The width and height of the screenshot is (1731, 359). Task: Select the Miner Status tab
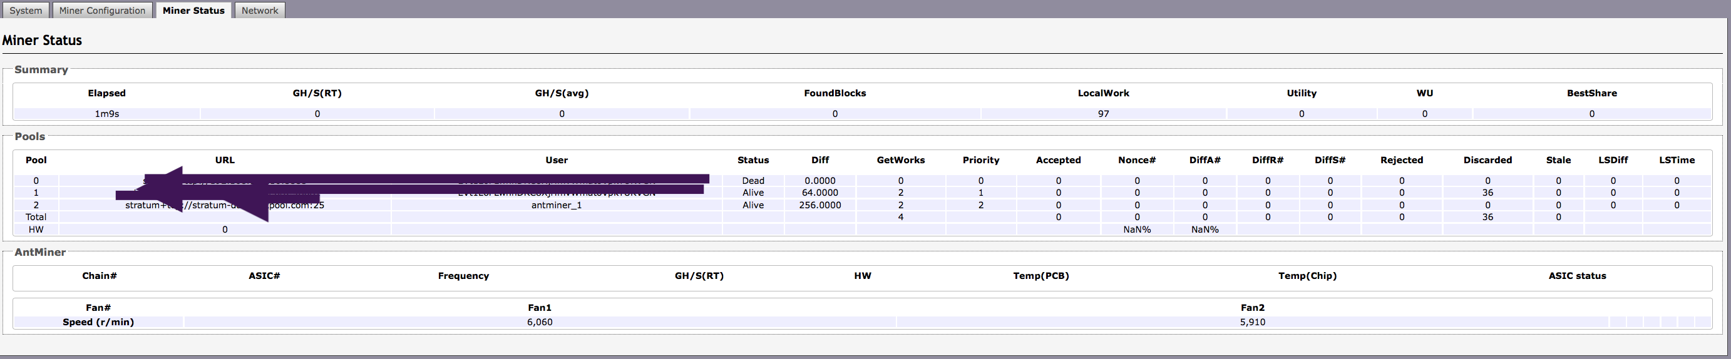coord(193,10)
